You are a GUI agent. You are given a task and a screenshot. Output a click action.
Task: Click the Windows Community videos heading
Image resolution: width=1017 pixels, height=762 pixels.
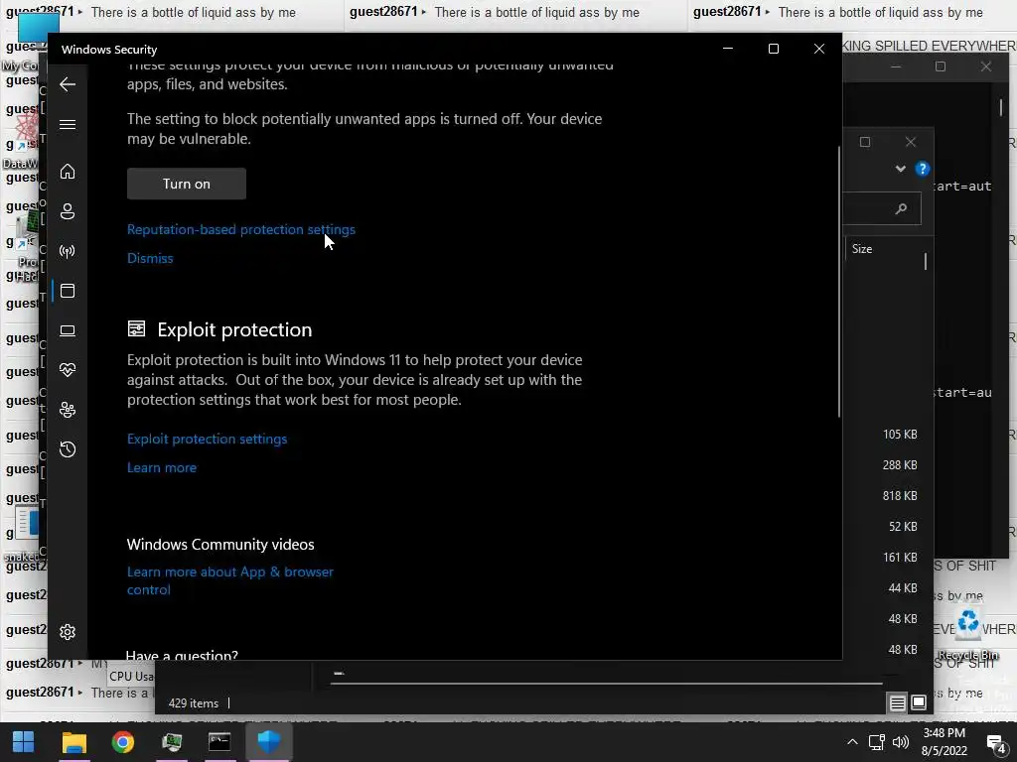220,545
